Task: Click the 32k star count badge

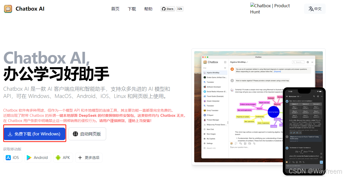Action: click(180, 9)
